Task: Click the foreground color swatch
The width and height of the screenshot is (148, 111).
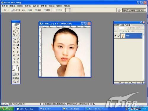Action: [x=15, y=67]
